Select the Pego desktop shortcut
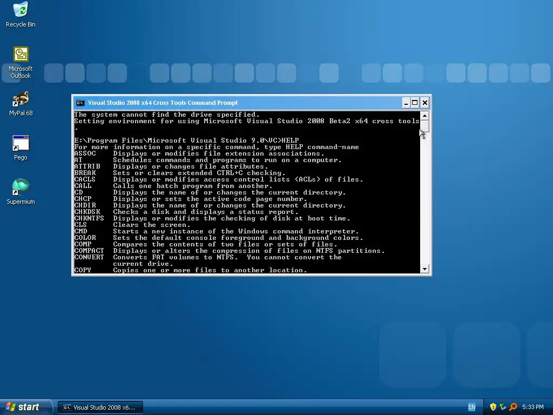Screen dimensions: 553x415 pos(21,148)
